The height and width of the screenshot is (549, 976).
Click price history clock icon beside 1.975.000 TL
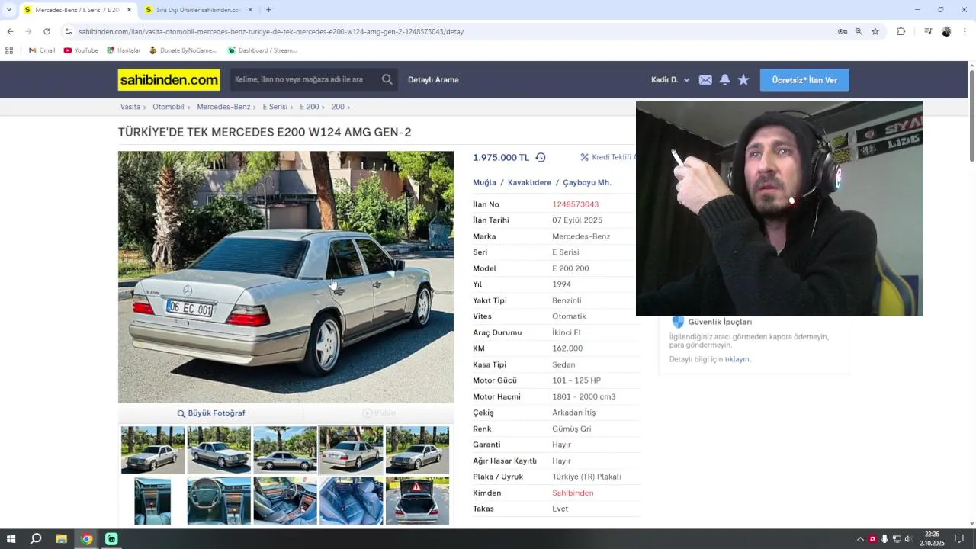[x=541, y=158]
